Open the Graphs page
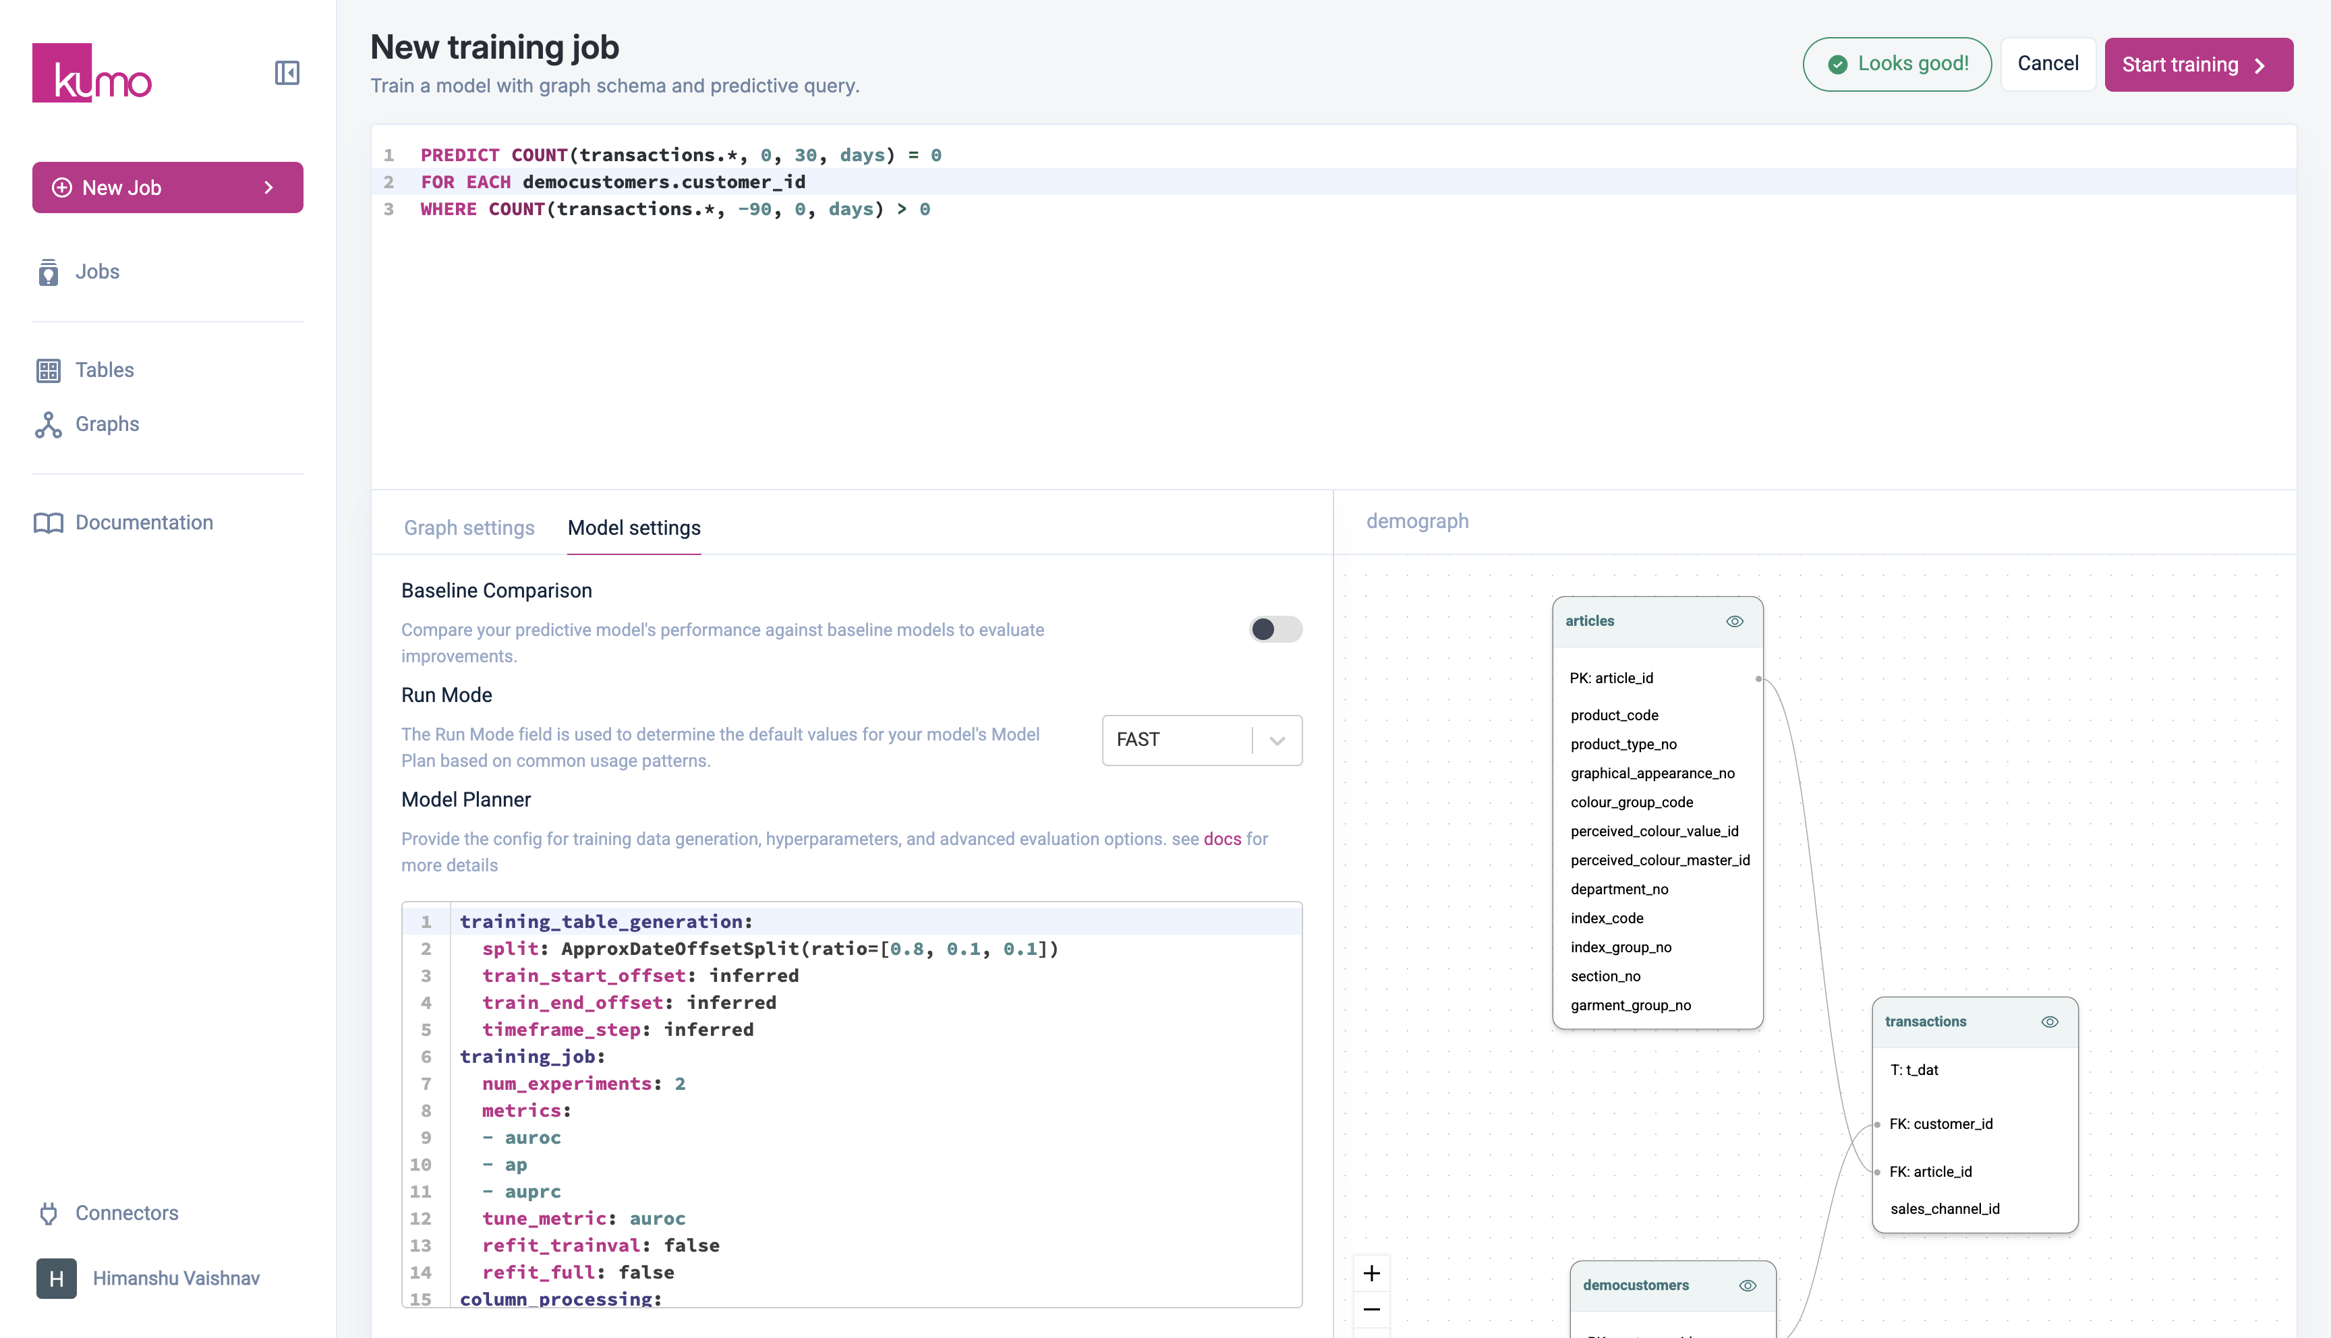 (x=107, y=425)
